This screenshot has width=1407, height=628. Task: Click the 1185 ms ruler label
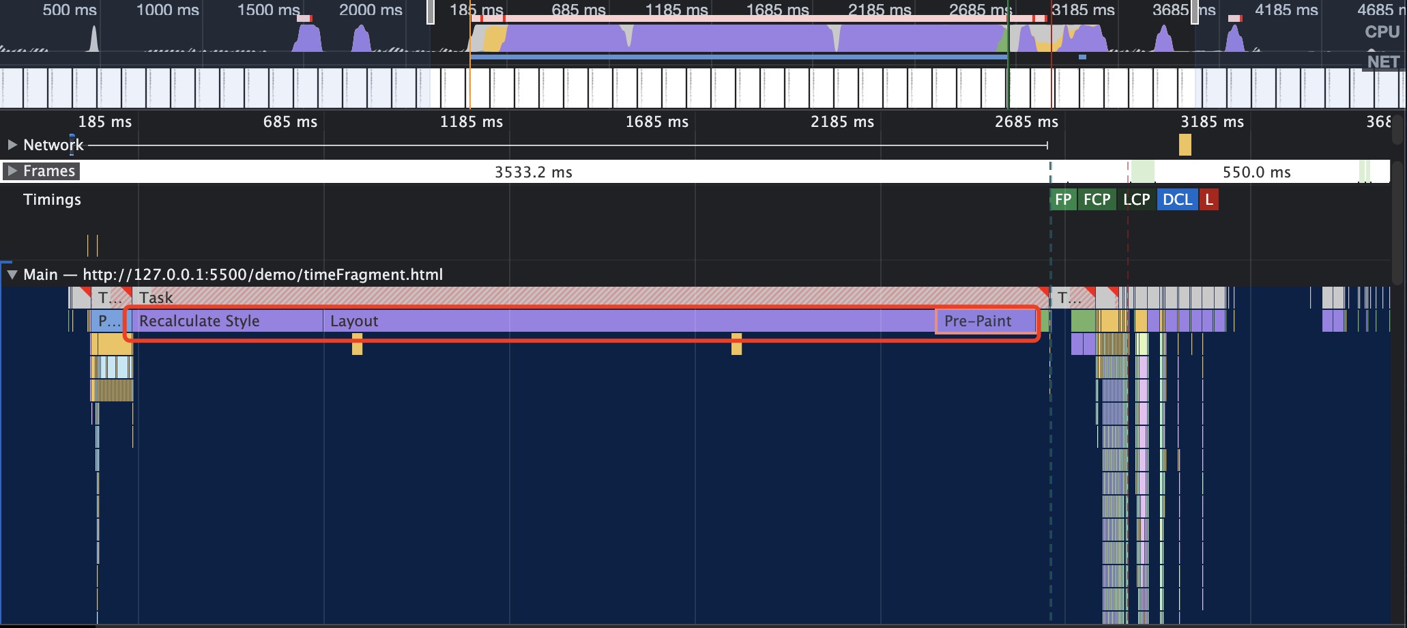pyautogui.click(x=471, y=122)
